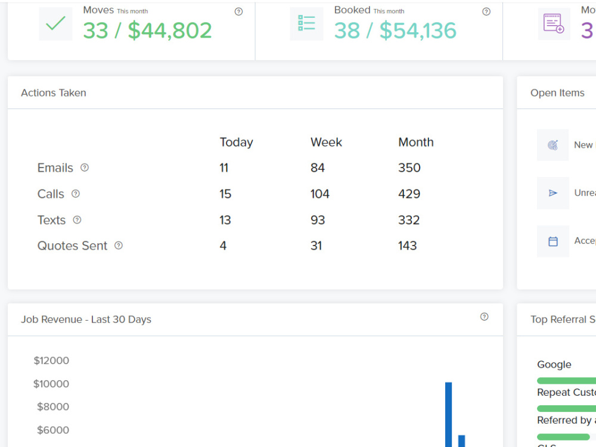The width and height of the screenshot is (596, 447).
Task: Click the Month column header
Action: click(416, 142)
